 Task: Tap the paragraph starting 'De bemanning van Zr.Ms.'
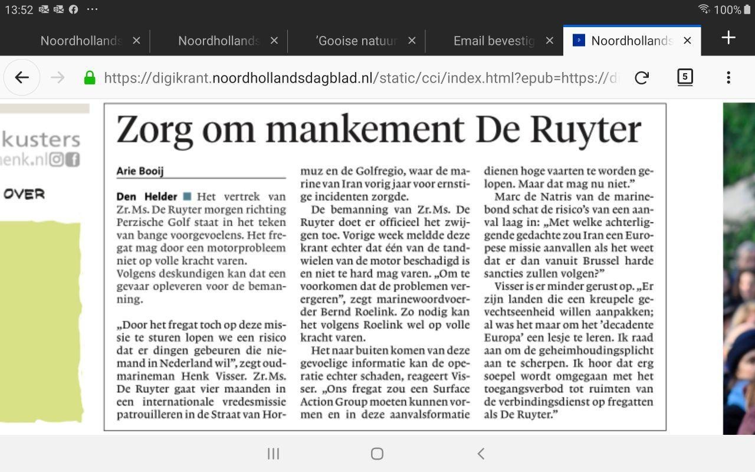point(385,273)
